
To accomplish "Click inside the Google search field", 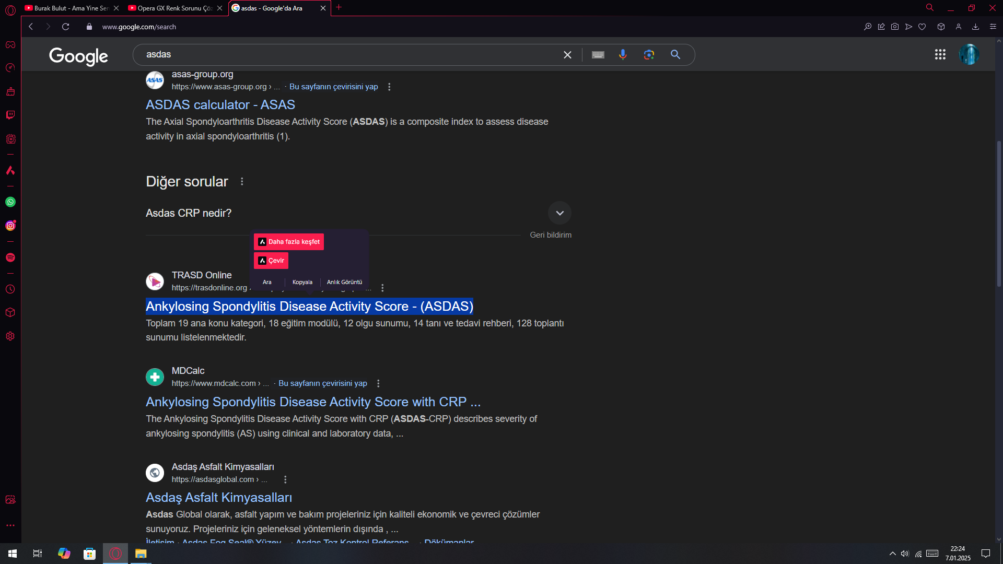I will tap(350, 55).
